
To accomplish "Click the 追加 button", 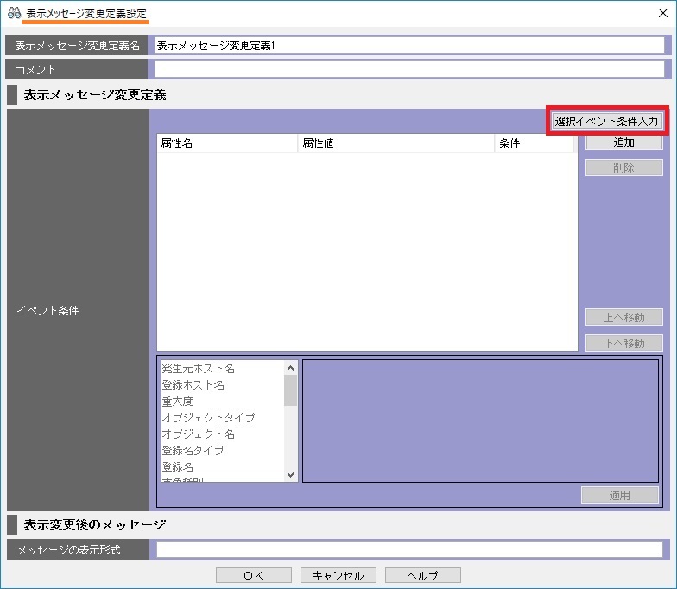I will click(x=623, y=142).
